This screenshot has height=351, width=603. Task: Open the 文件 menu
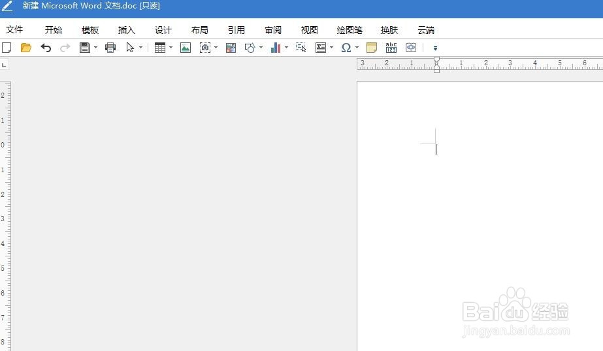point(14,29)
